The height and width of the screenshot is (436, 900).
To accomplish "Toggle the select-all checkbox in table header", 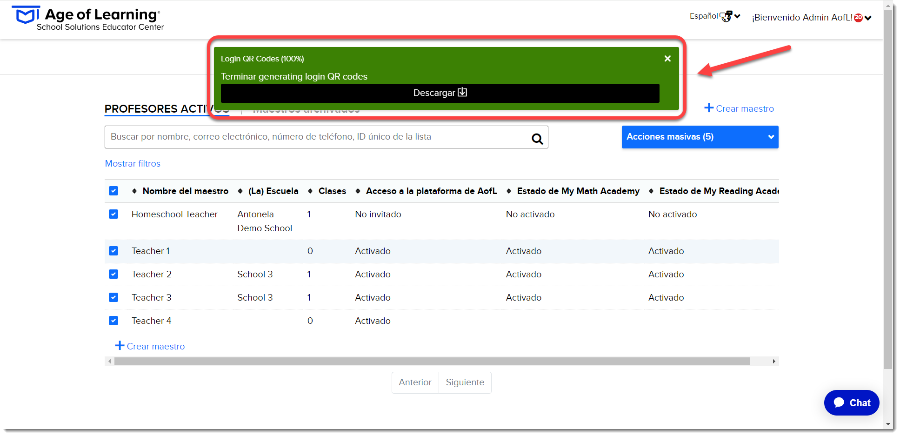I will point(113,191).
